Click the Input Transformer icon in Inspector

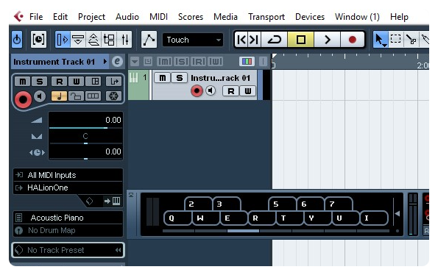click(114, 82)
